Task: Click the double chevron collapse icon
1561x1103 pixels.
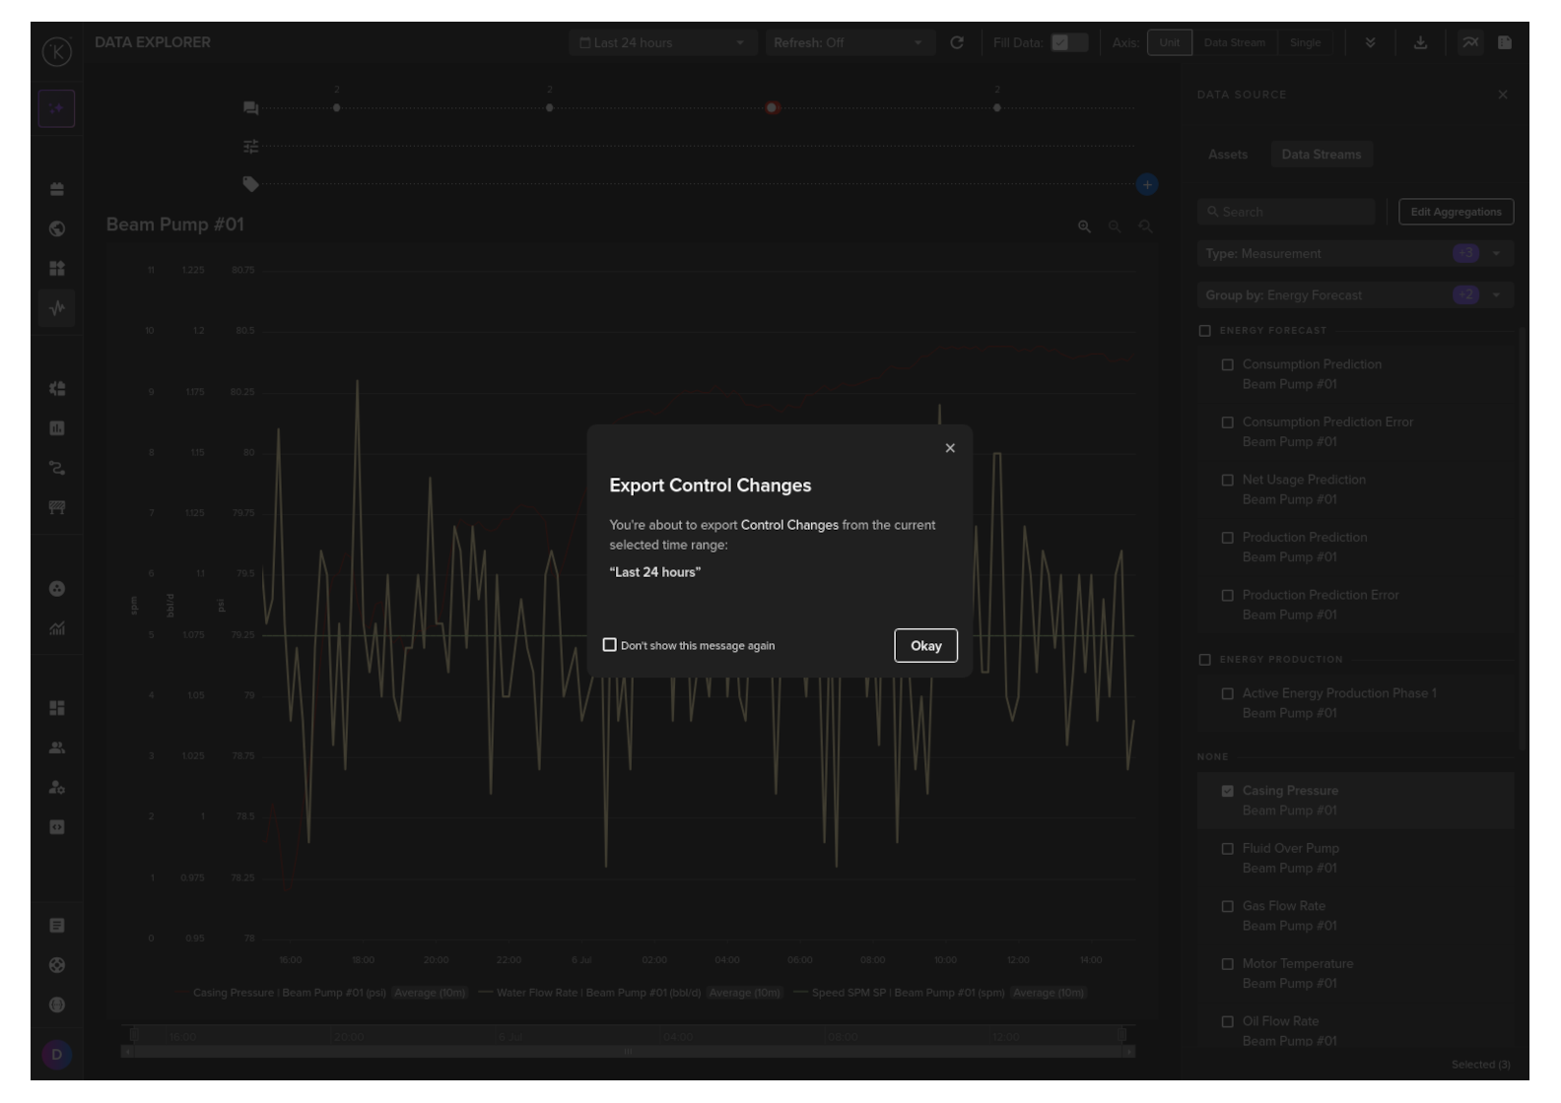Action: click(1370, 43)
